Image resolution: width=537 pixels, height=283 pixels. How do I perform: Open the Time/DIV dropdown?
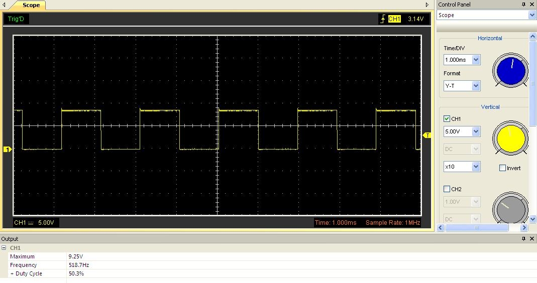click(476, 60)
